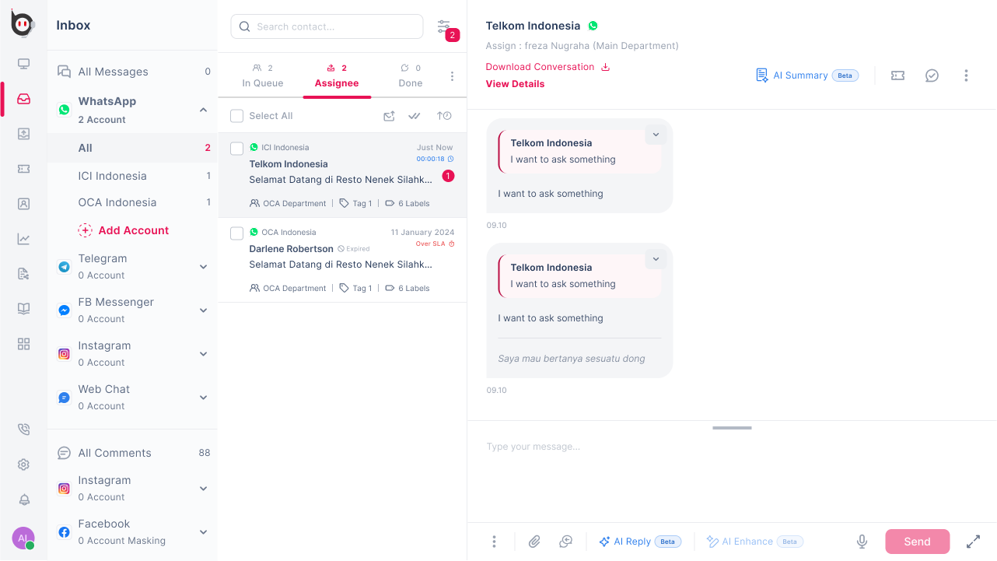Open the notifications bell icon

[x=23, y=500]
